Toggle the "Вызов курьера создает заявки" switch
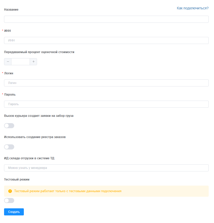The height and width of the screenshot is (223, 214). (9, 126)
